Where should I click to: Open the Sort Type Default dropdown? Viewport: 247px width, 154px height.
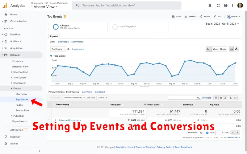coord(102,98)
